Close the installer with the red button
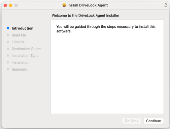The width and height of the screenshot is (170, 129). click(5, 5)
